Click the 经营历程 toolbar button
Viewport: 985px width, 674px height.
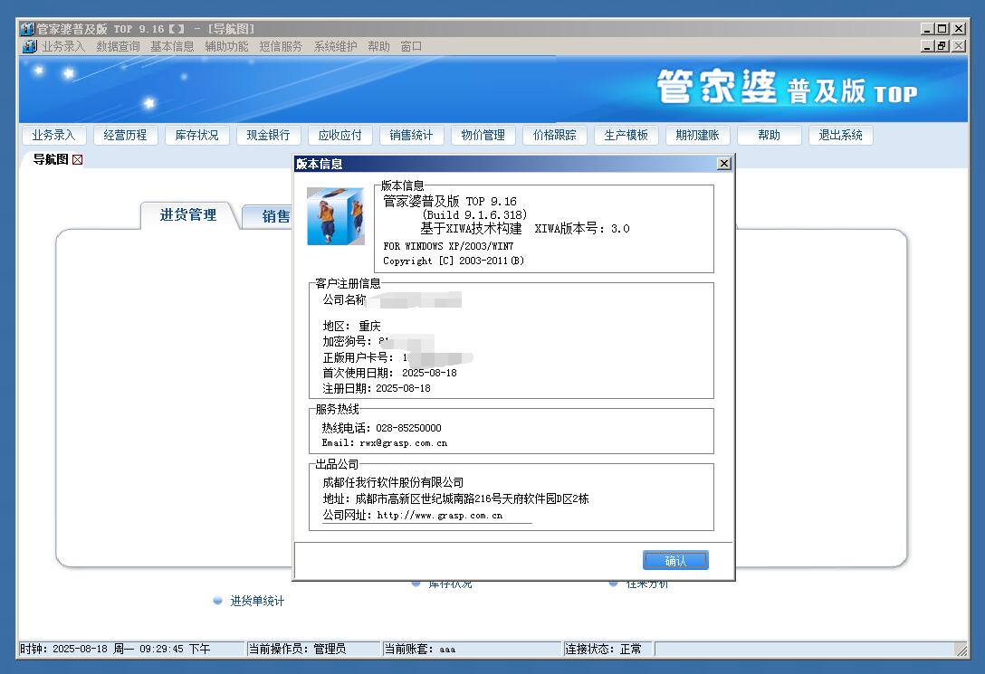pyautogui.click(x=125, y=135)
